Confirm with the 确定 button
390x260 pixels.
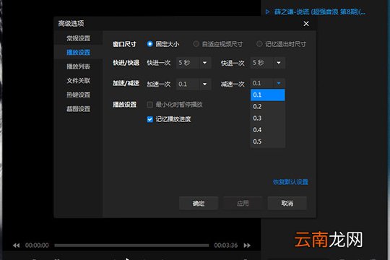tap(199, 203)
